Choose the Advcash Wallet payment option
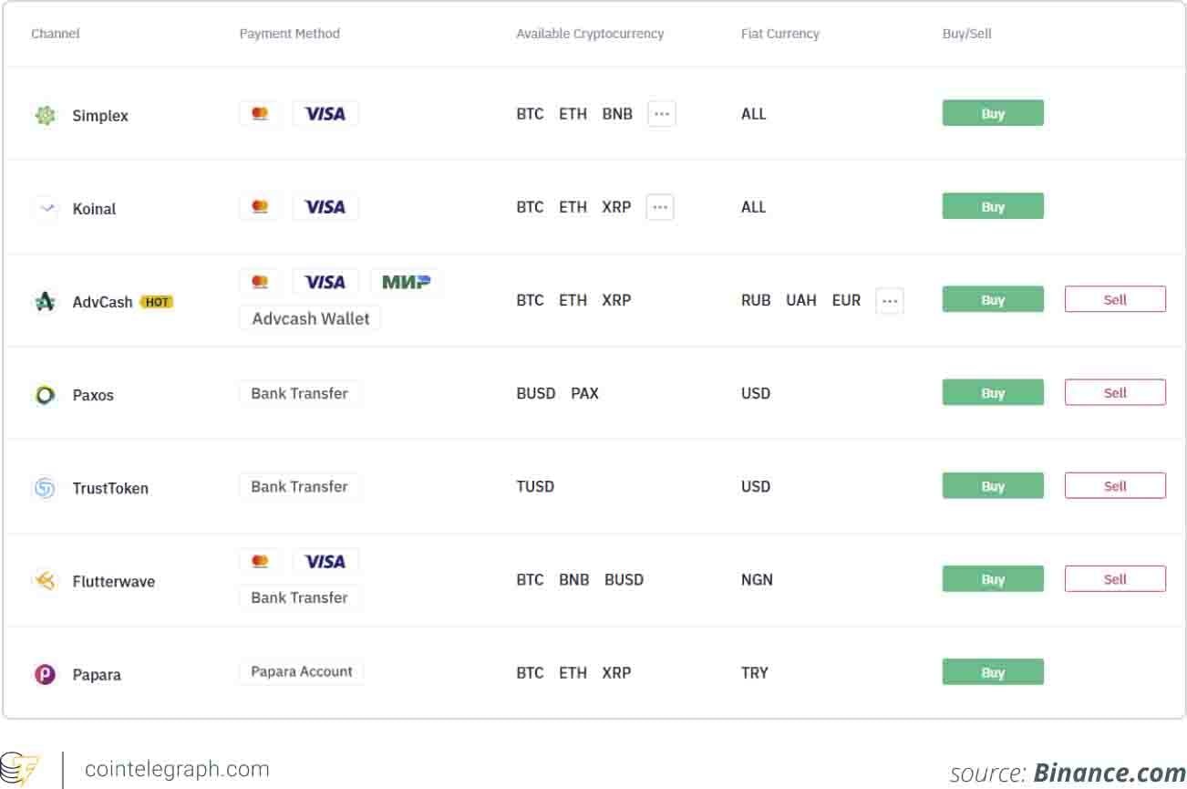 [x=310, y=318]
